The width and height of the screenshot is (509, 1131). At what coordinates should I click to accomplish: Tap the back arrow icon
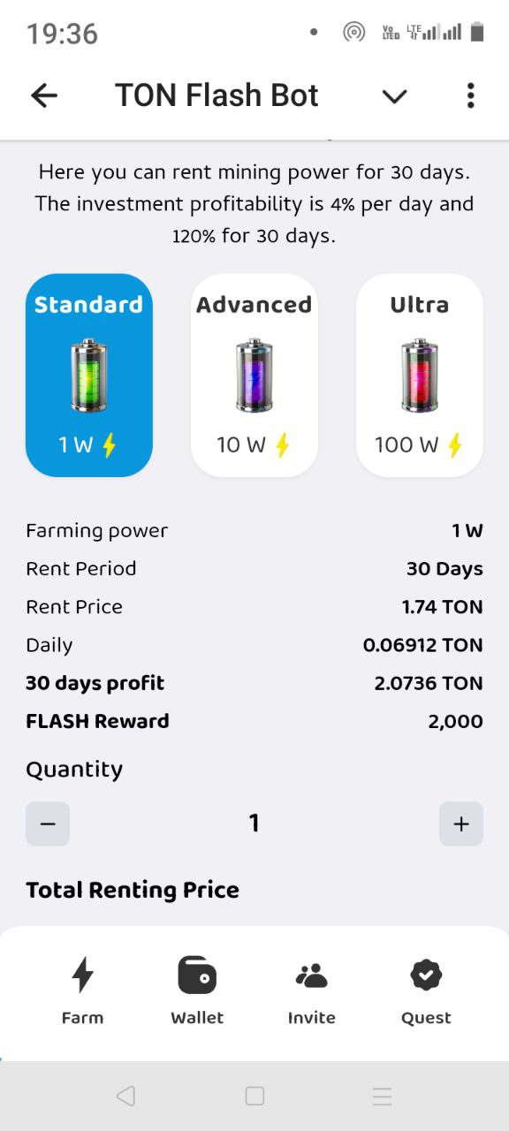click(x=43, y=95)
